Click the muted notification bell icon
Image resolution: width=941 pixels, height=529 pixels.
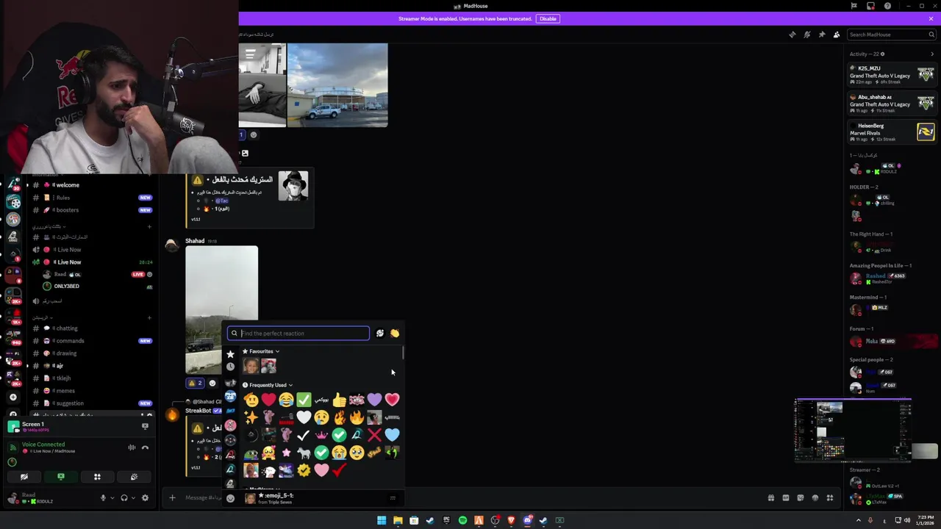[806, 35]
